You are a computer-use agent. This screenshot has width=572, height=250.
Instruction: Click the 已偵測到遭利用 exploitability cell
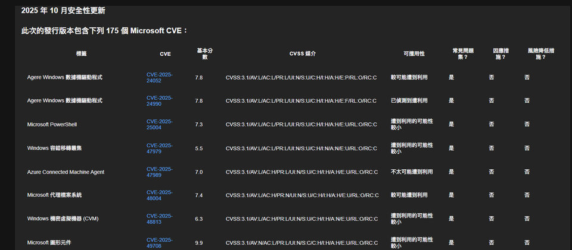(x=409, y=100)
